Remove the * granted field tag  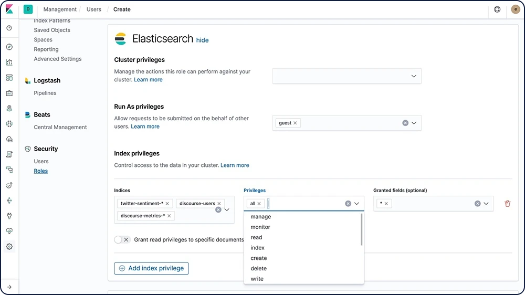coord(386,203)
